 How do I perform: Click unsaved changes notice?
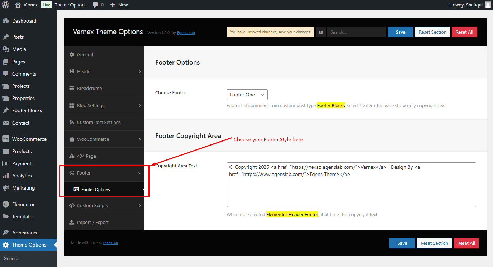(x=271, y=32)
